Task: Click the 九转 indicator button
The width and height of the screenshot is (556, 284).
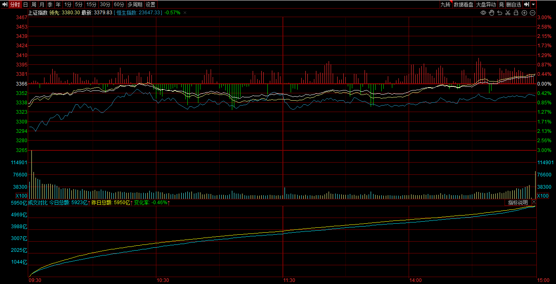Action: pyautogui.click(x=445, y=4)
